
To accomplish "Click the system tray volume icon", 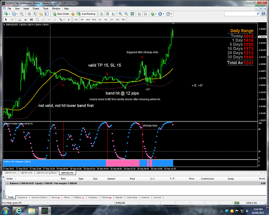I will coord(247,211).
